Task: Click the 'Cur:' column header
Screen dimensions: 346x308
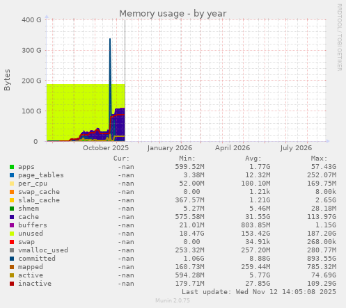Action: click(x=121, y=159)
